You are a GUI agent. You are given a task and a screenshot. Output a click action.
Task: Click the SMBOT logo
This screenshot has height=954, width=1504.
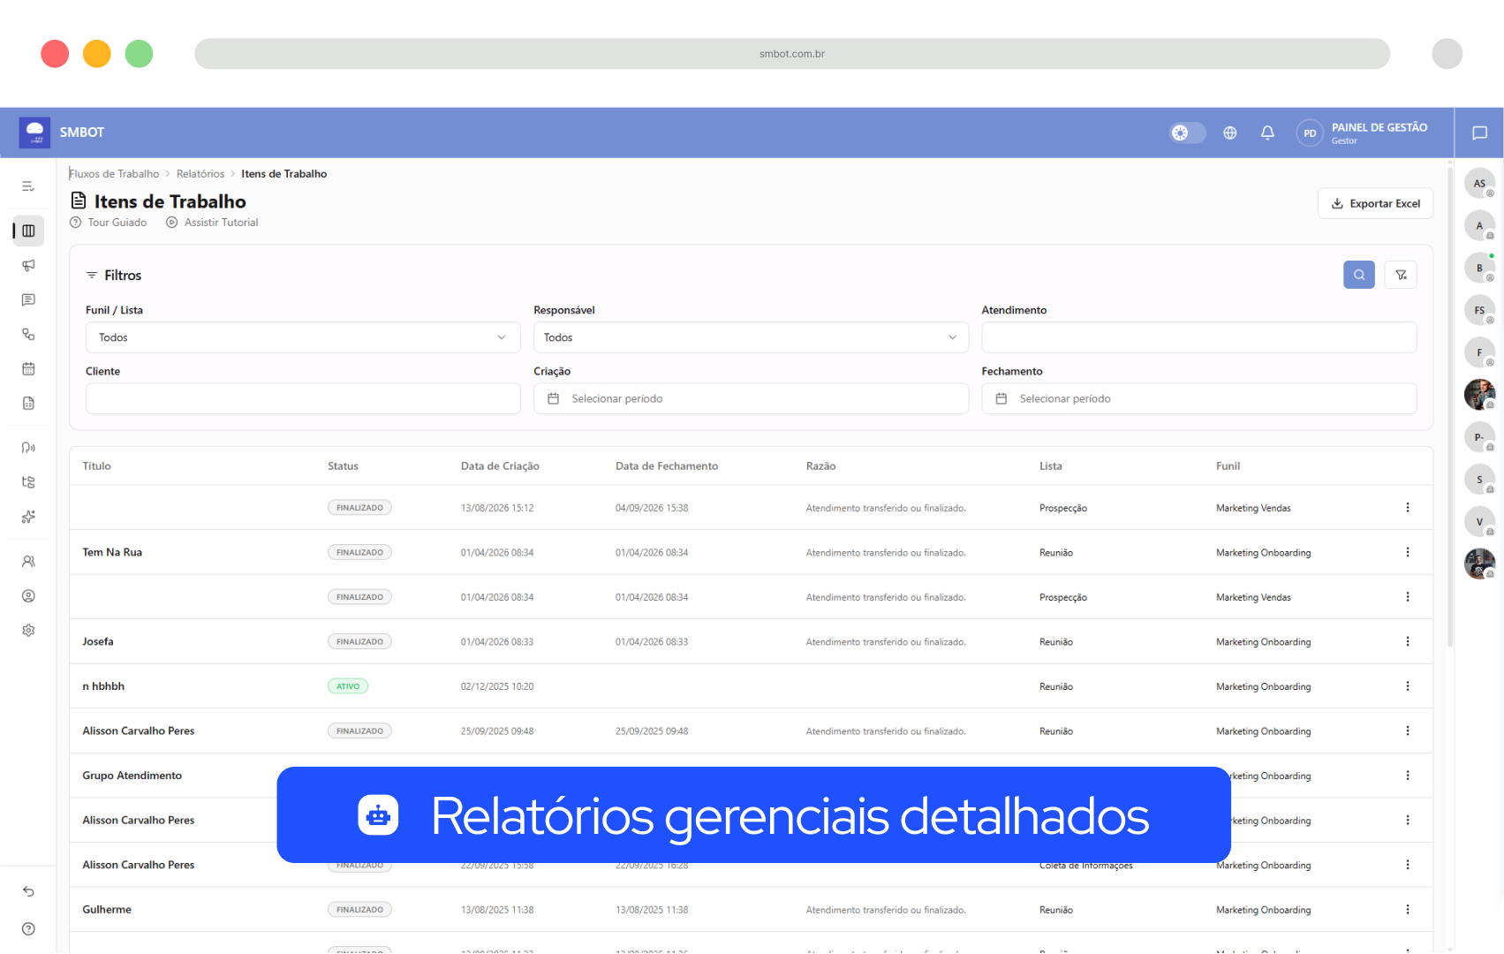pyautogui.click(x=34, y=132)
